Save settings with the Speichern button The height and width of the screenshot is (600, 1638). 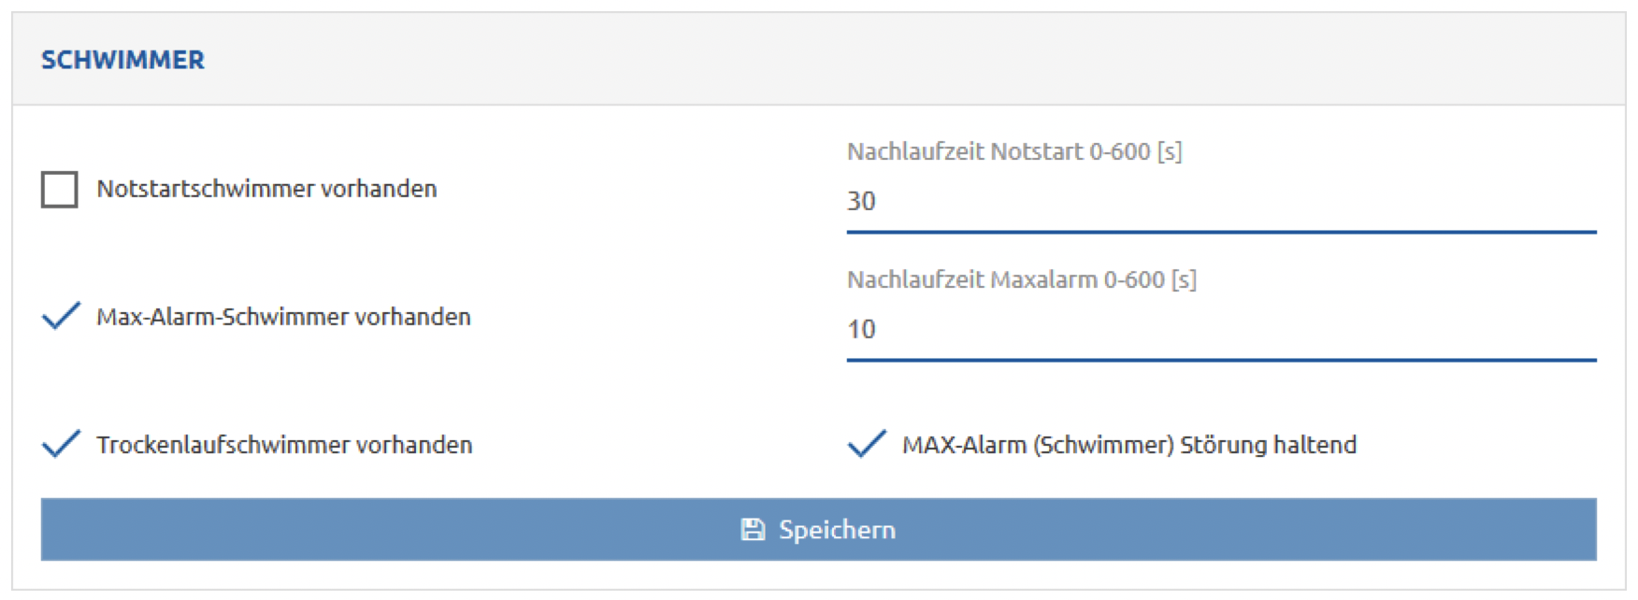[x=818, y=530]
